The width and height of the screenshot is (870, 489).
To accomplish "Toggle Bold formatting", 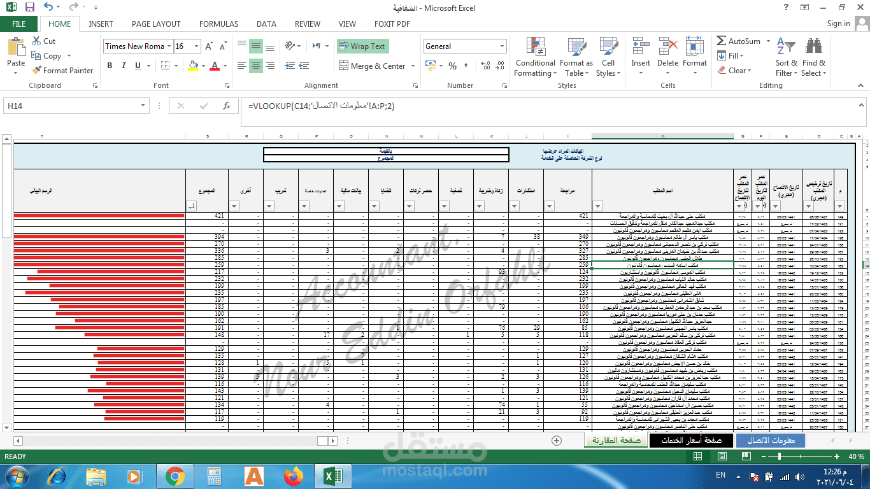I will (x=110, y=66).
